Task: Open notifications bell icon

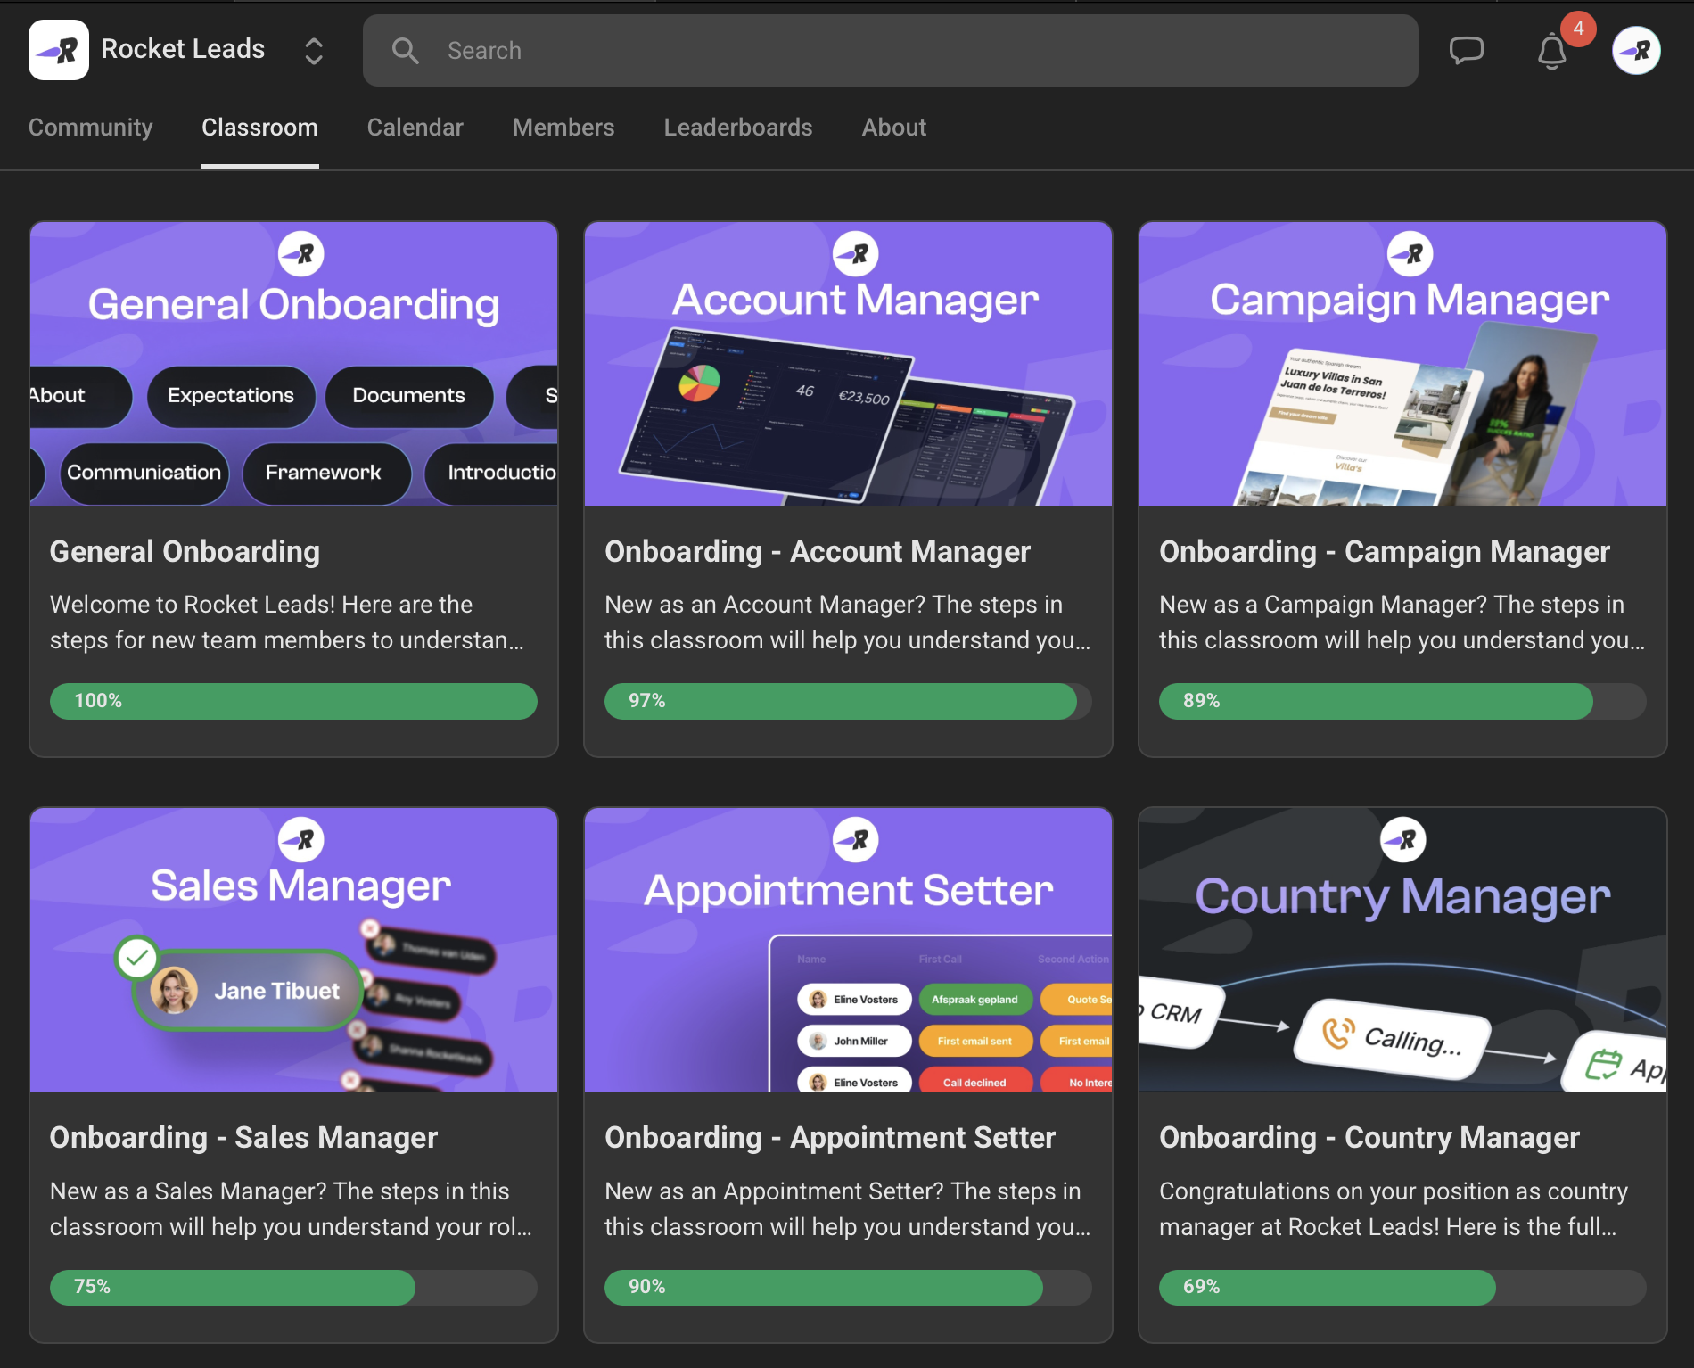Action: pyautogui.click(x=1552, y=52)
